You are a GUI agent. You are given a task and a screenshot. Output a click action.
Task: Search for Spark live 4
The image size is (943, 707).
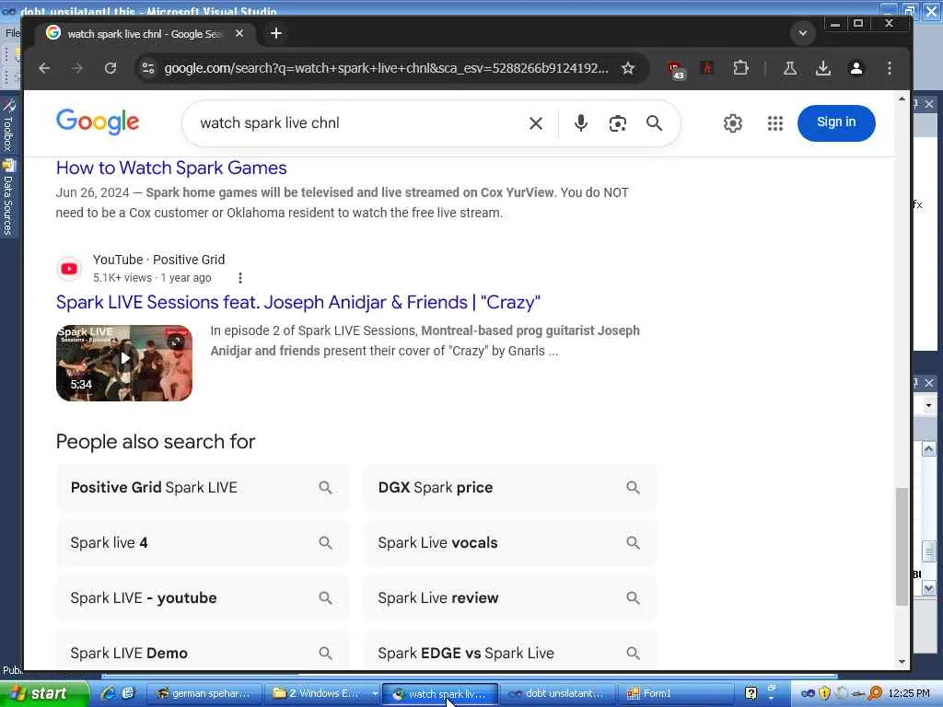[202, 543]
